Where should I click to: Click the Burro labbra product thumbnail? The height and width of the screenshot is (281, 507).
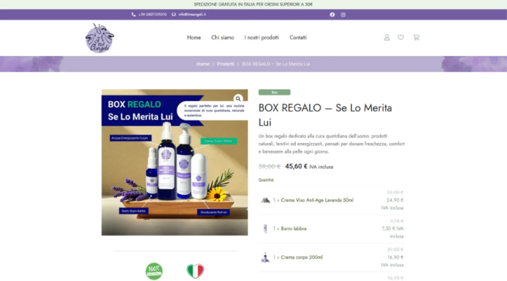coord(265,229)
